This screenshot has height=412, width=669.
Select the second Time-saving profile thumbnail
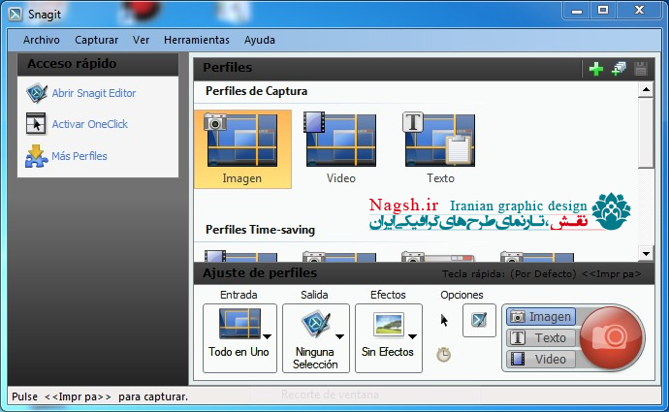pos(339,256)
